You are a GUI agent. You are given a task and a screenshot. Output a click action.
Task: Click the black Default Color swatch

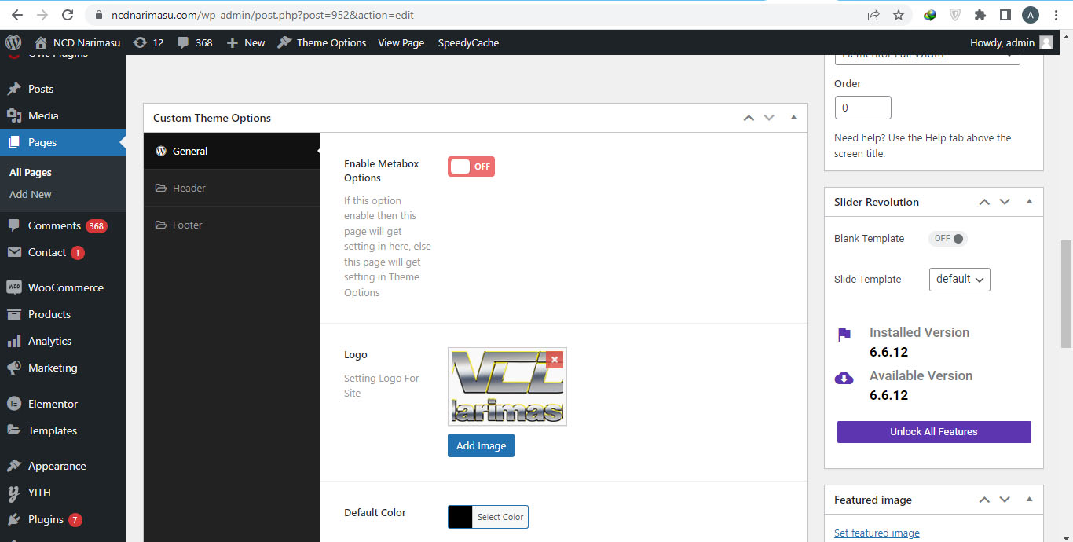point(460,517)
